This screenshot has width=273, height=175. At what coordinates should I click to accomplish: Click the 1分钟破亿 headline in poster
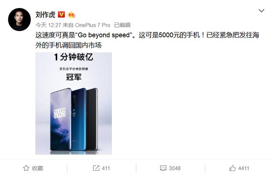click(x=73, y=57)
